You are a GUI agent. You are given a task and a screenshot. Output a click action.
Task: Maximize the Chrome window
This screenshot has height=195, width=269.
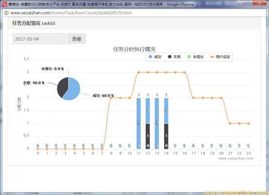pos(249,3)
